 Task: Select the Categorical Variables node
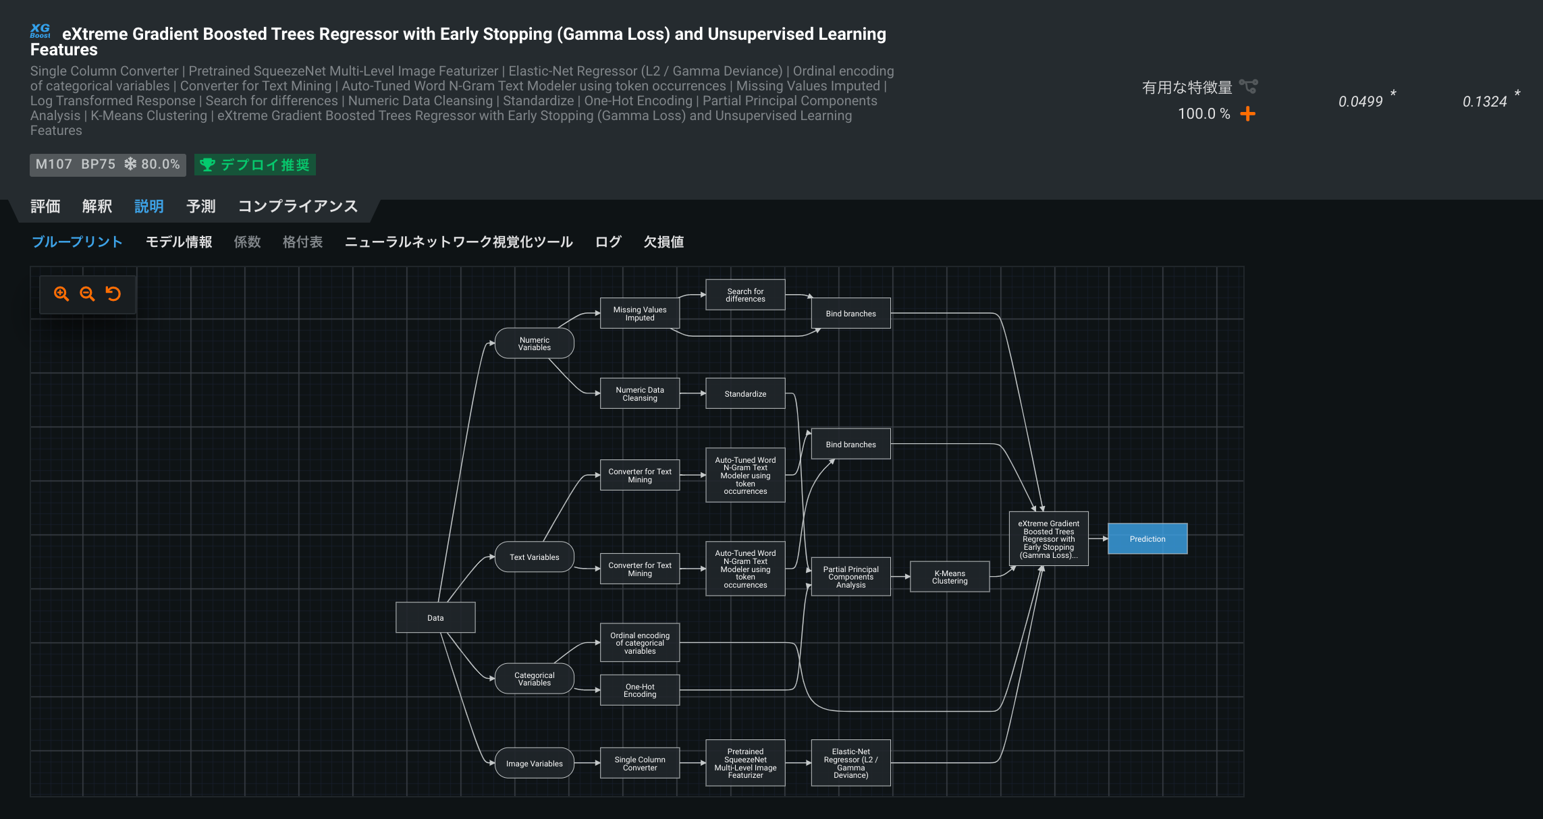[x=535, y=679]
